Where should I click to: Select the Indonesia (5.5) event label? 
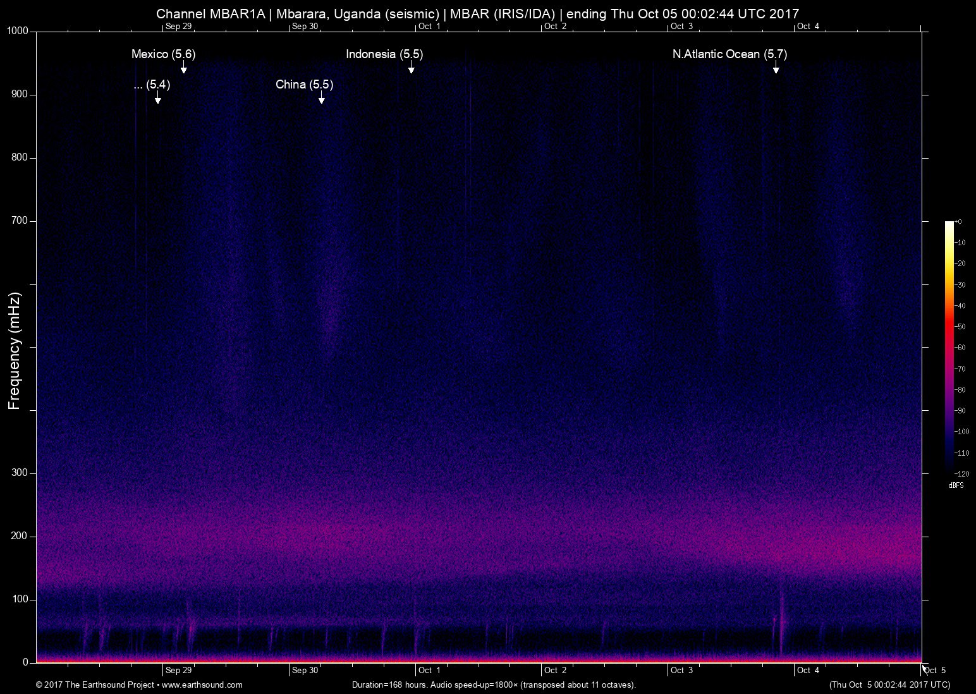[x=384, y=54]
